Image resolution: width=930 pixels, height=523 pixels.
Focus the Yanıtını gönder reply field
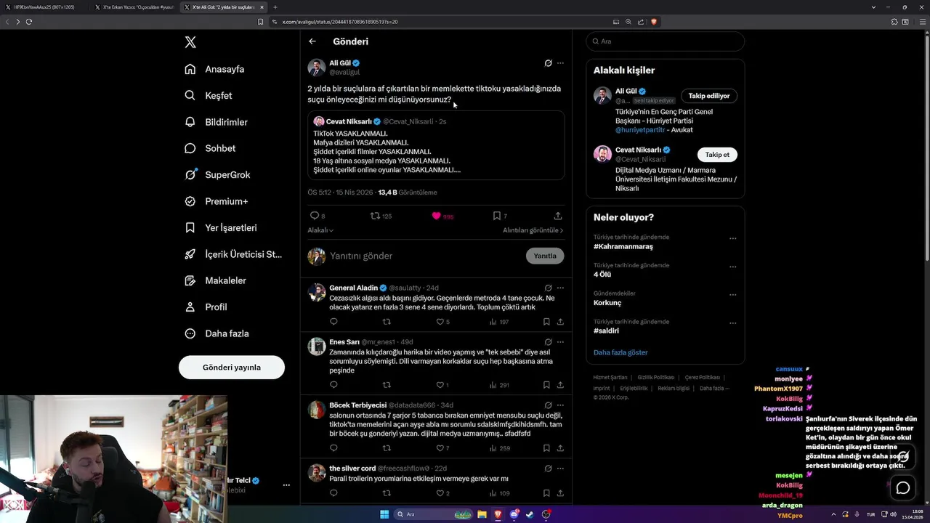pyautogui.click(x=425, y=256)
